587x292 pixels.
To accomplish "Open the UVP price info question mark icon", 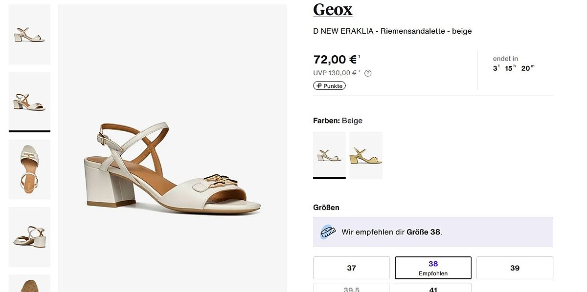I will (368, 73).
